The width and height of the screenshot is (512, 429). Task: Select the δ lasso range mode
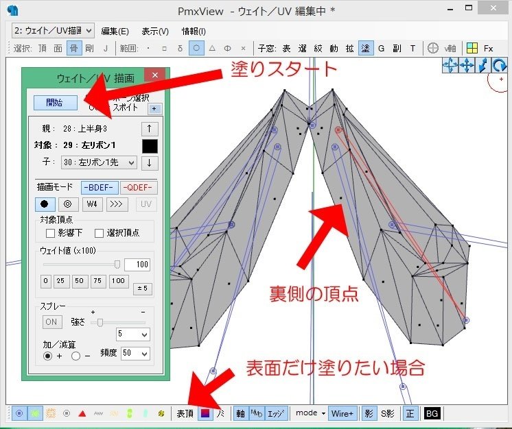(x=181, y=49)
